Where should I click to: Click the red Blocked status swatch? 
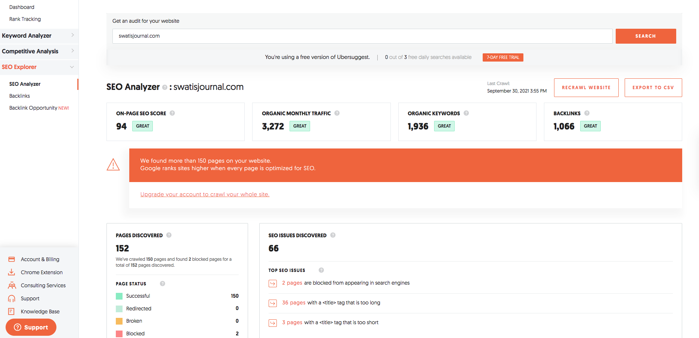click(x=119, y=334)
